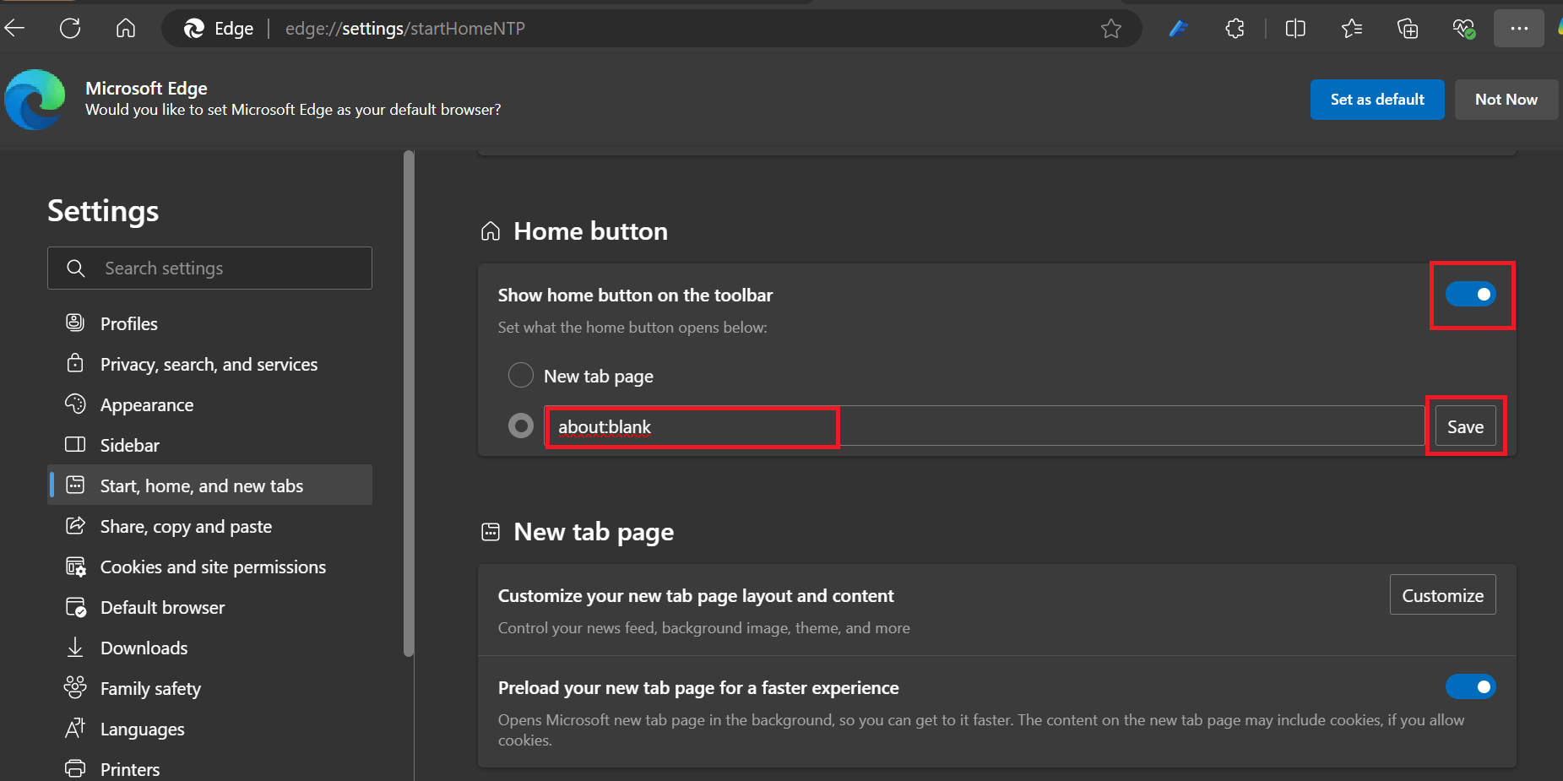Click the Default browser icon

pos(75,607)
